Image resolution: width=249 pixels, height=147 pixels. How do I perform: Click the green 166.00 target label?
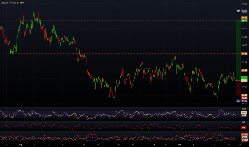pyautogui.click(x=244, y=20)
